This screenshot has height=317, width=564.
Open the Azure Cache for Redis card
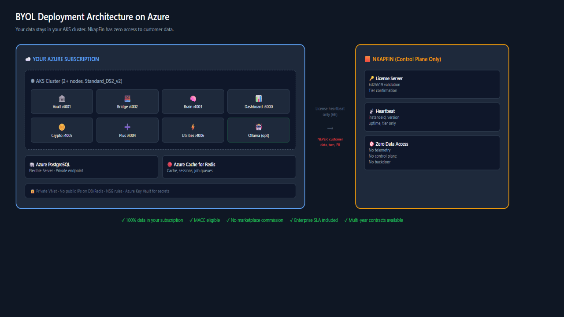(x=229, y=167)
